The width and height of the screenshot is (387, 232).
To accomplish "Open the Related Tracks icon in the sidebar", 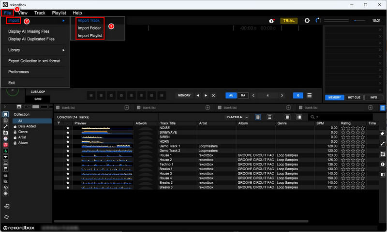I will (5, 126).
